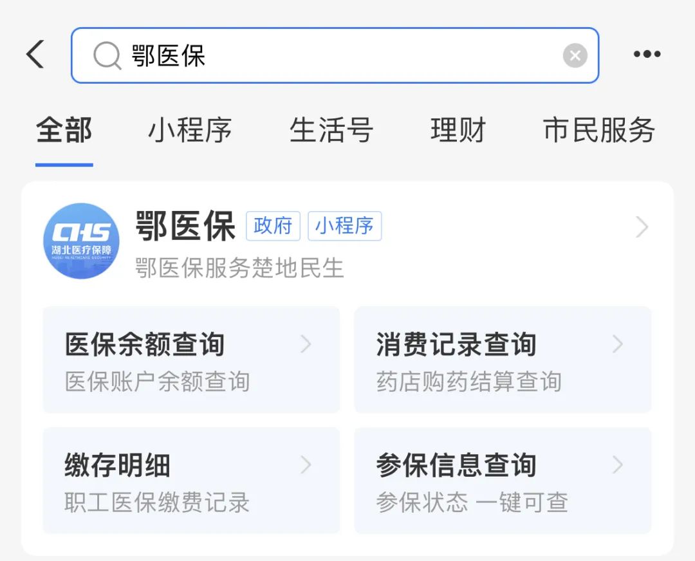Switch to the 小程序 tab

pos(190,131)
